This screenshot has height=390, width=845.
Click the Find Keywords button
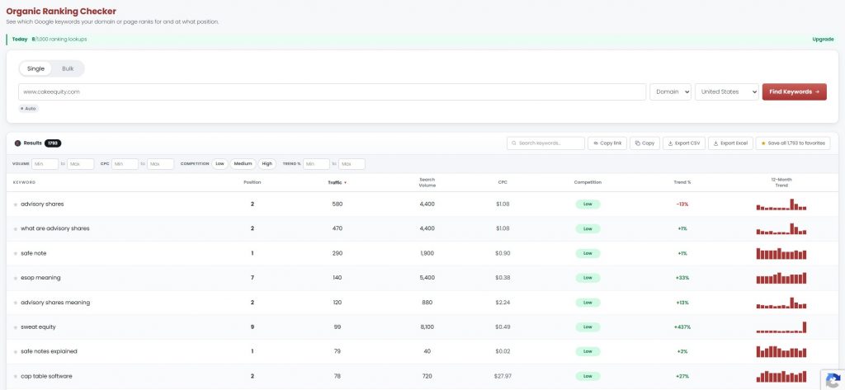[x=795, y=92]
